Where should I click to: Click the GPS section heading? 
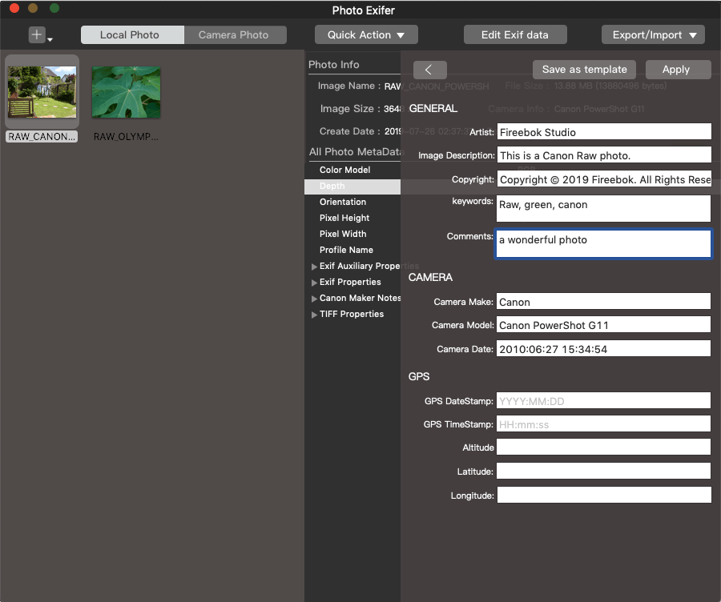click(x=419, y=376)
